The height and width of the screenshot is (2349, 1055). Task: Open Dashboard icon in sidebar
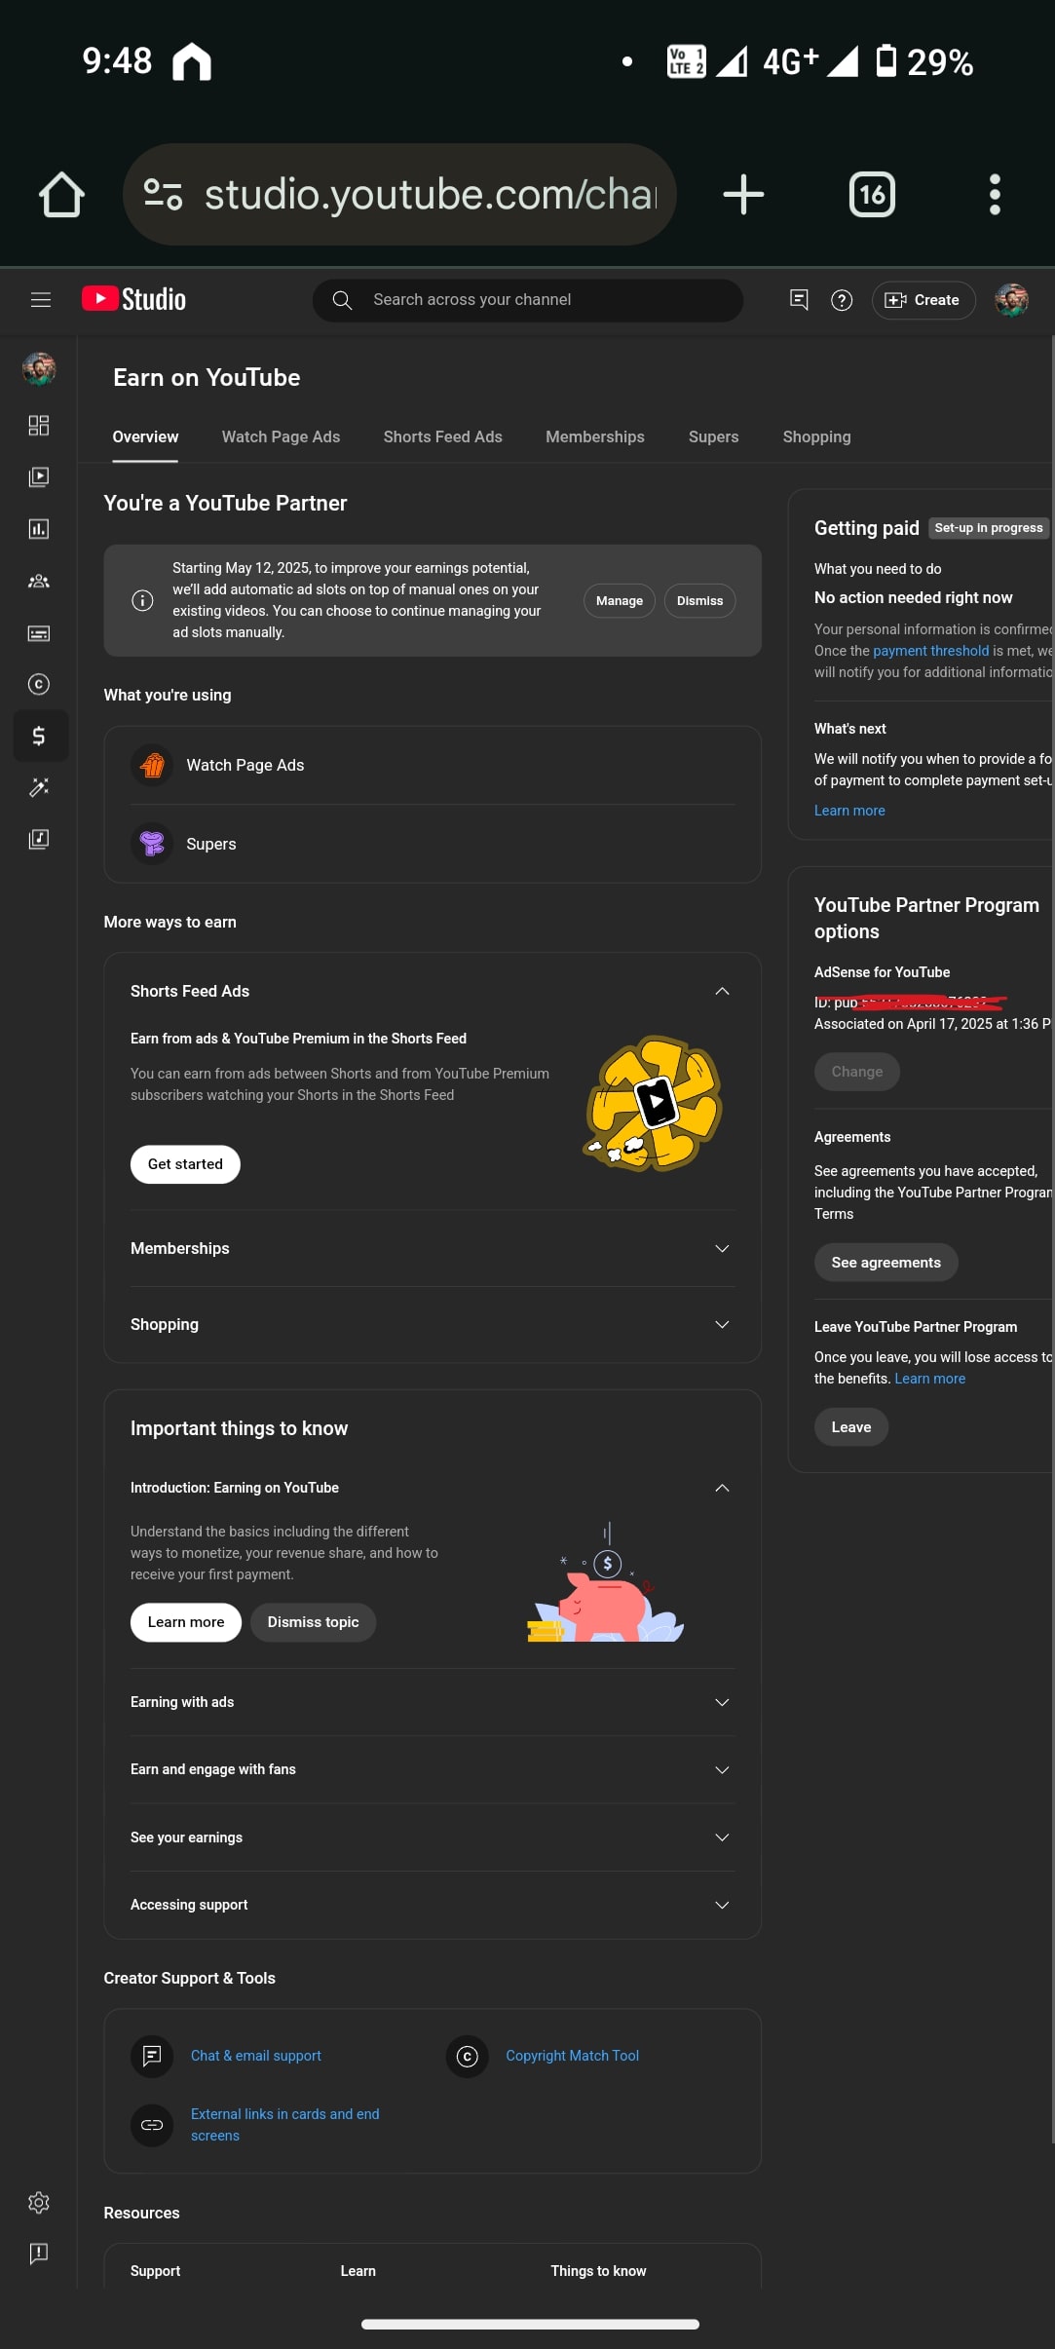(x=39, y=426)
